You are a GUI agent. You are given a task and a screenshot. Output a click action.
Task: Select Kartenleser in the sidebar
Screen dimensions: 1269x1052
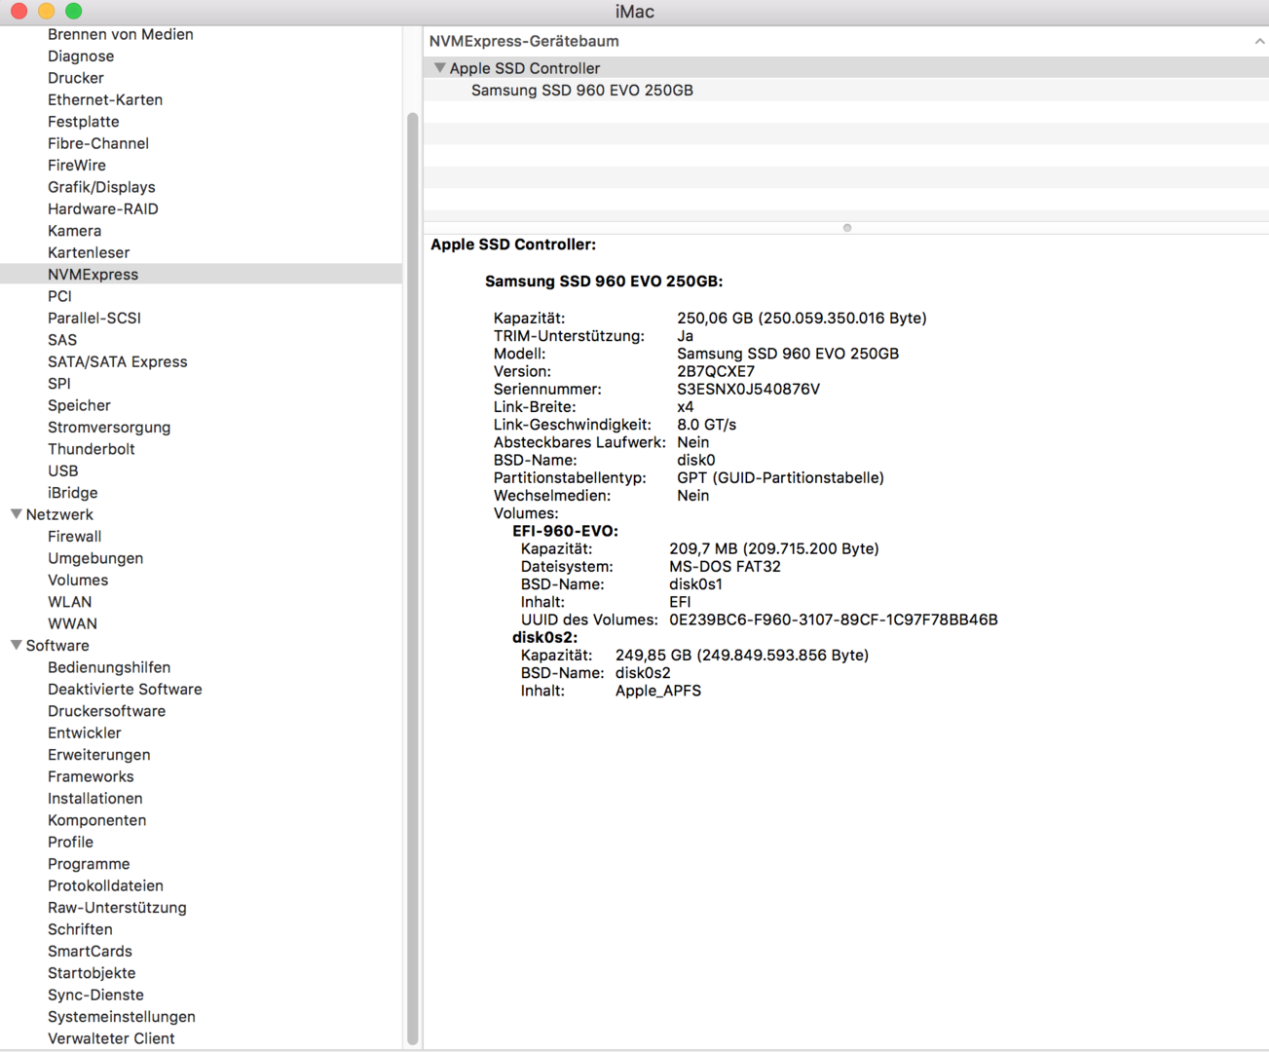[x=89, y=252]
